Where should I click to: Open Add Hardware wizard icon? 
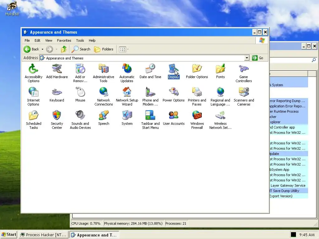(x=57, y=71)
